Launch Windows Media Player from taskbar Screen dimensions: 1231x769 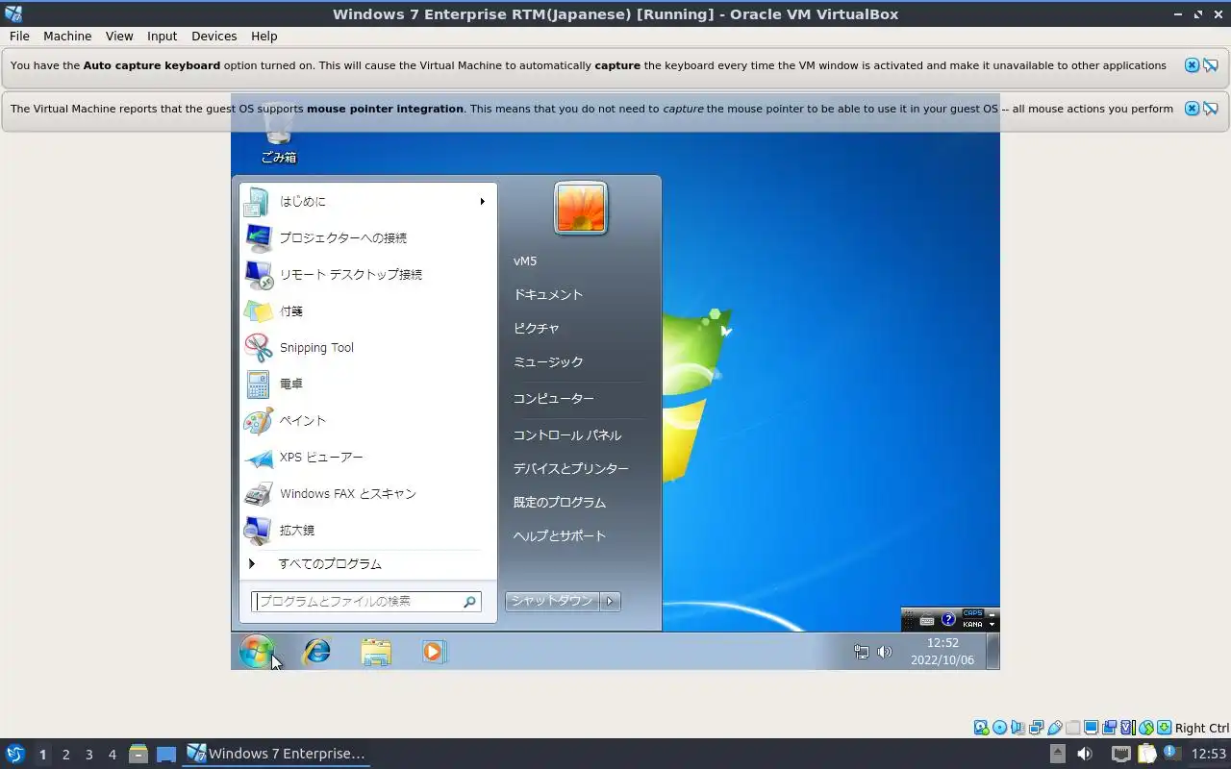[x=434, y=652]
